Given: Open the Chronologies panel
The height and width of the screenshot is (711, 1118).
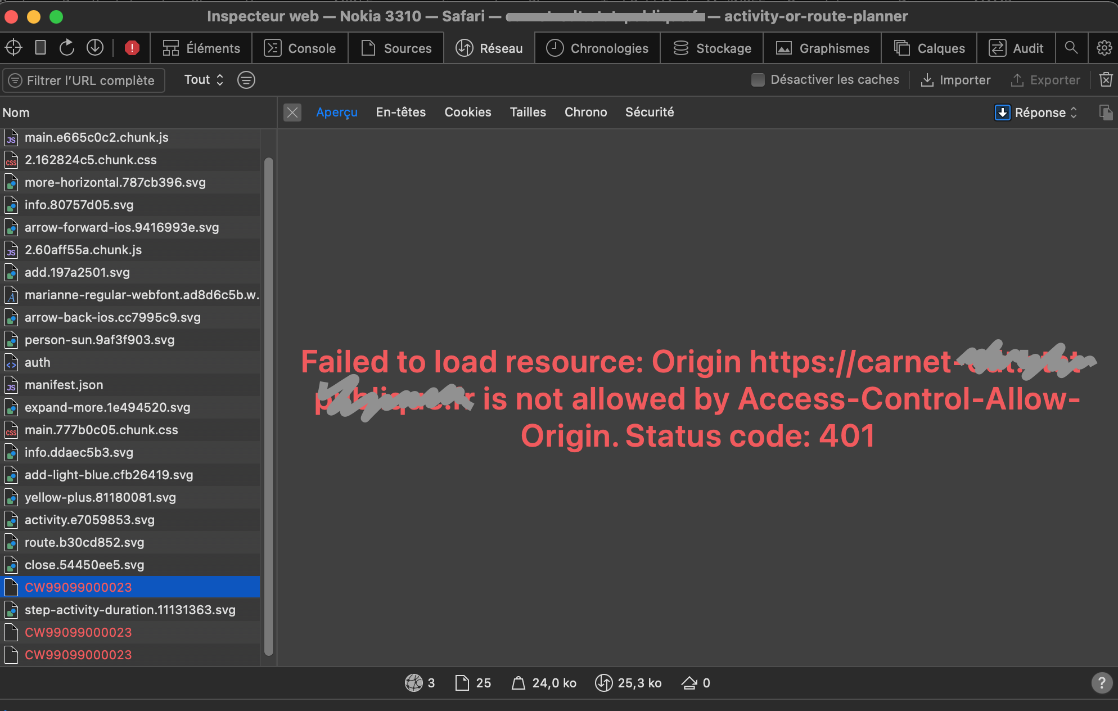Looking at the screenshot, I should click(x=597, y=48).
